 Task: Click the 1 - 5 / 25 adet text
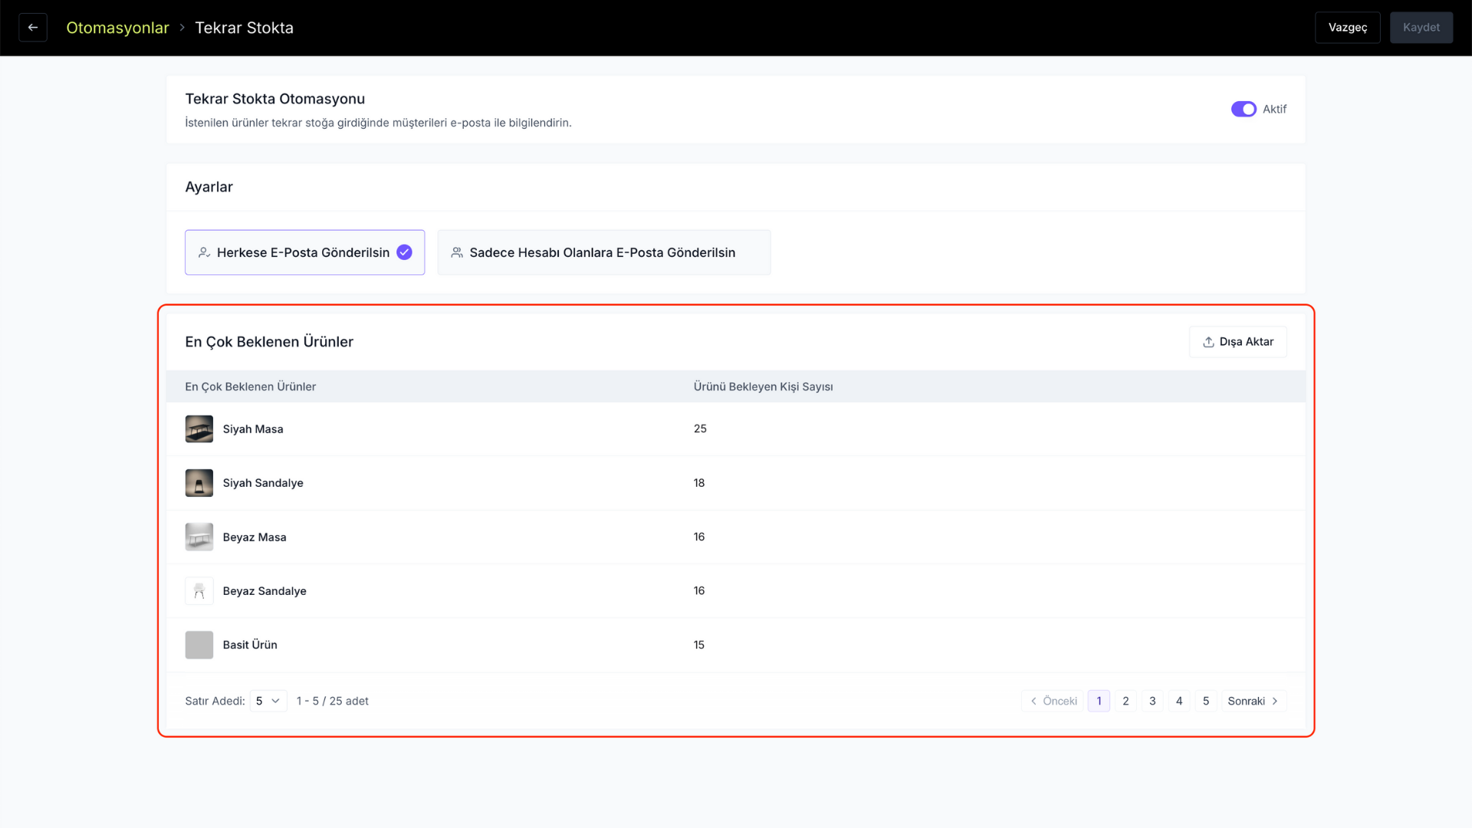coord(332,701)
